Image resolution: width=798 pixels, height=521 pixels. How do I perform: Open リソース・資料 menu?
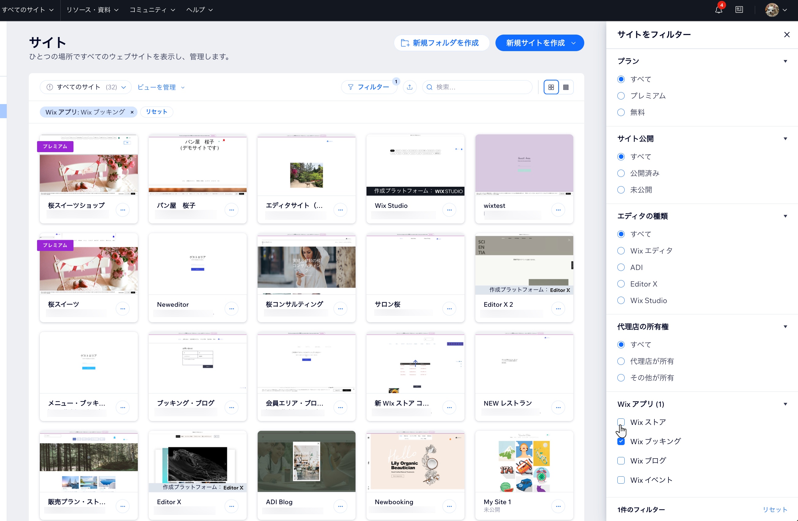click(92, 10)
